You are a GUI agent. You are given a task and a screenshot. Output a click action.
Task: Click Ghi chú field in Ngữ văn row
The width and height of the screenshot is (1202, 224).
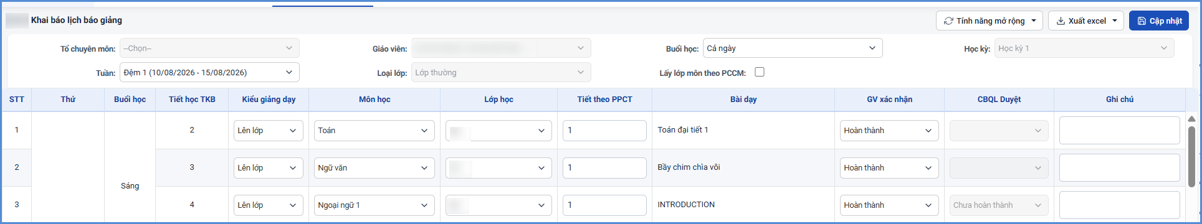pyautogui.click(x=1120, y=168)
